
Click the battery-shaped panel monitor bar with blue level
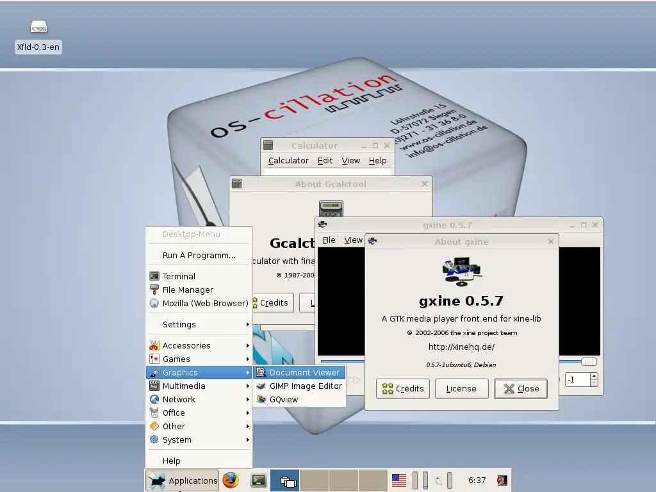[x=425, y=480]
